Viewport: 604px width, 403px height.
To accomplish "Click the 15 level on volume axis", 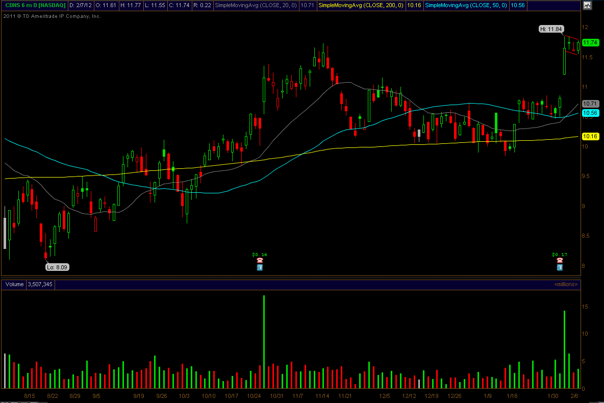I will pyautogui.click(x=585, y=307).
